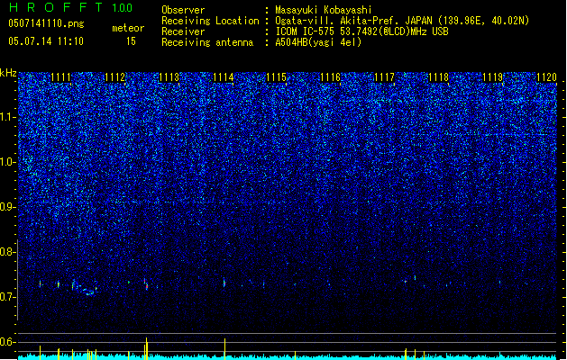Click the 1116 time marker
The height and width of the screenshot is (360, 567).
(331, 77)
